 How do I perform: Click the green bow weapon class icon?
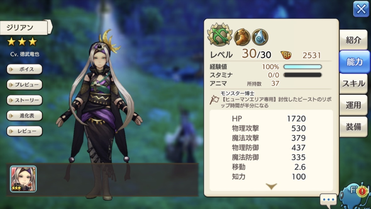[x=220, y=35]
